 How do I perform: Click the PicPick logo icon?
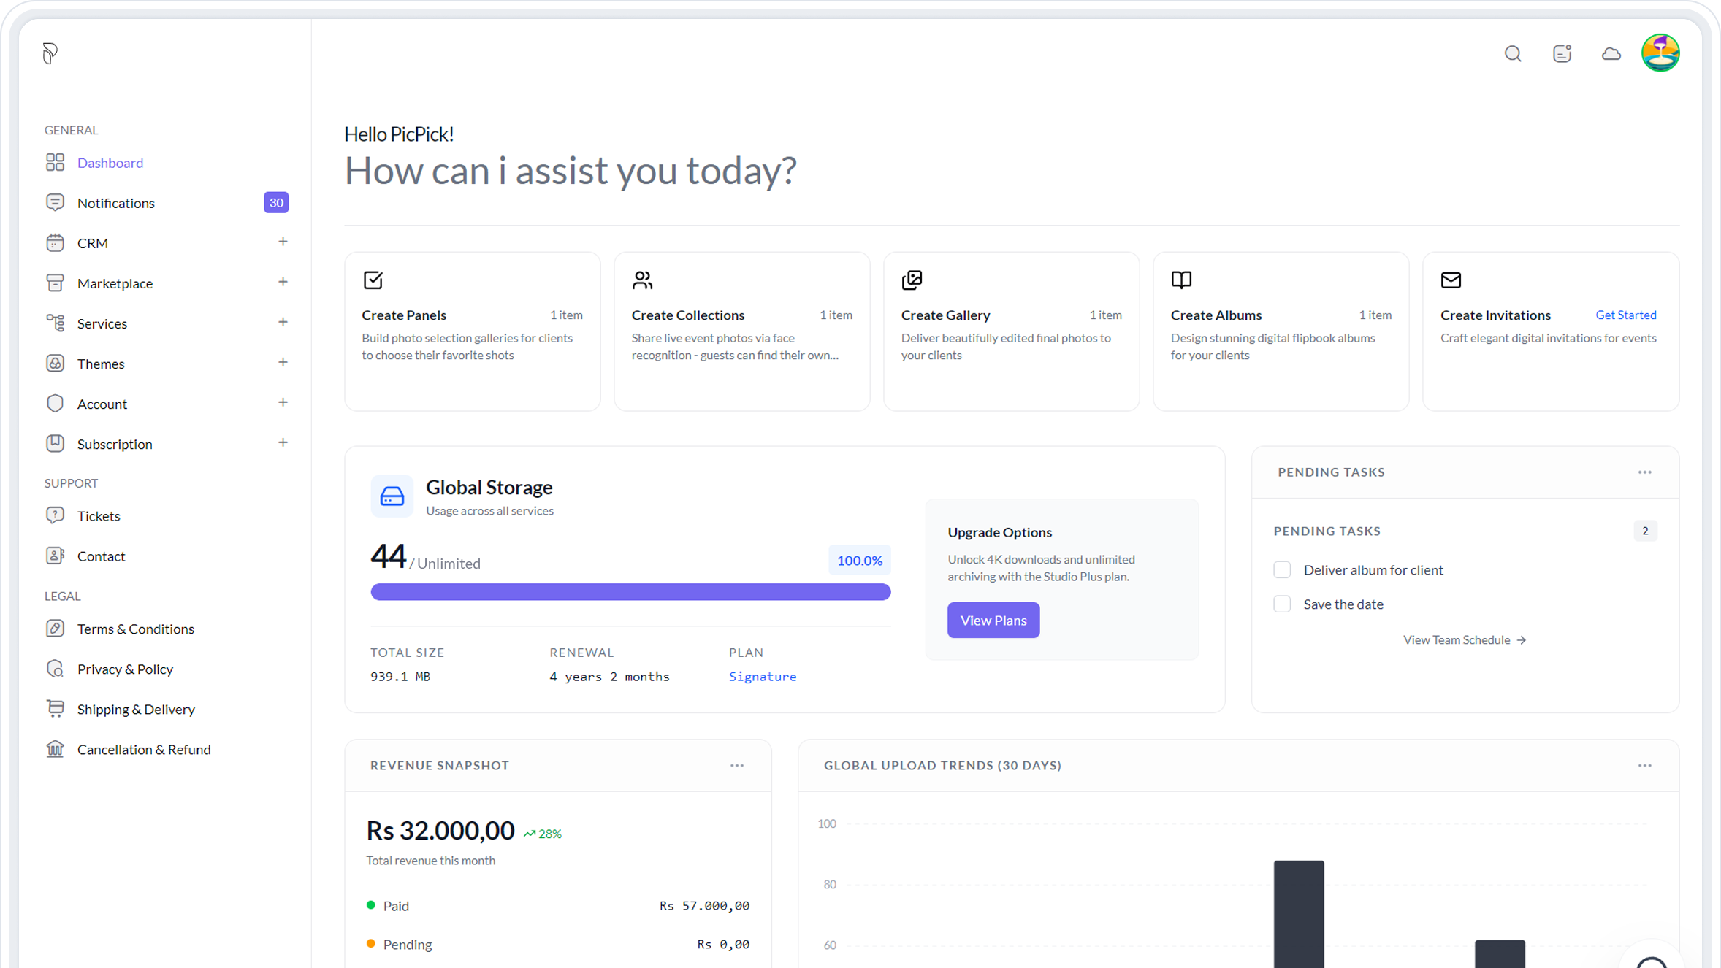50,53
